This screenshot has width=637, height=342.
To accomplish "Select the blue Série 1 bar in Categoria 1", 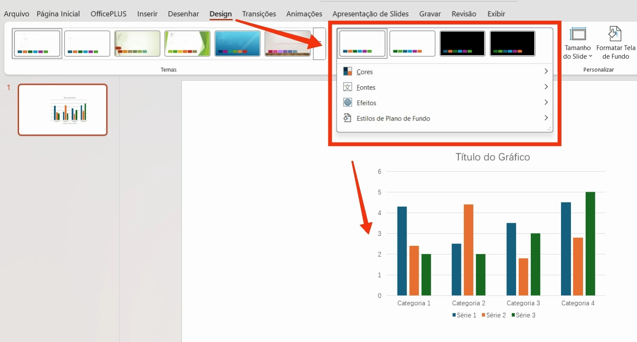I will [x=402, y=251].
